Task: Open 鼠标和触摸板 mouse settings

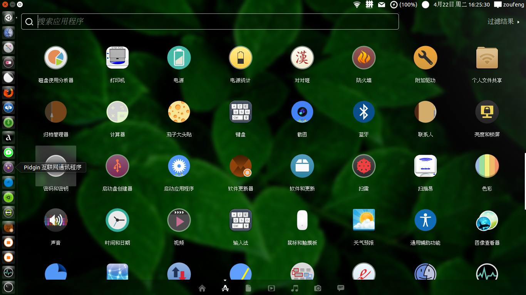Action: pyautogui.click(x=302, y=220)
